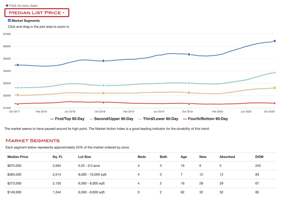Toggle First/Top 90-Day legend series
283x199 pixels.
pos(67,119)
